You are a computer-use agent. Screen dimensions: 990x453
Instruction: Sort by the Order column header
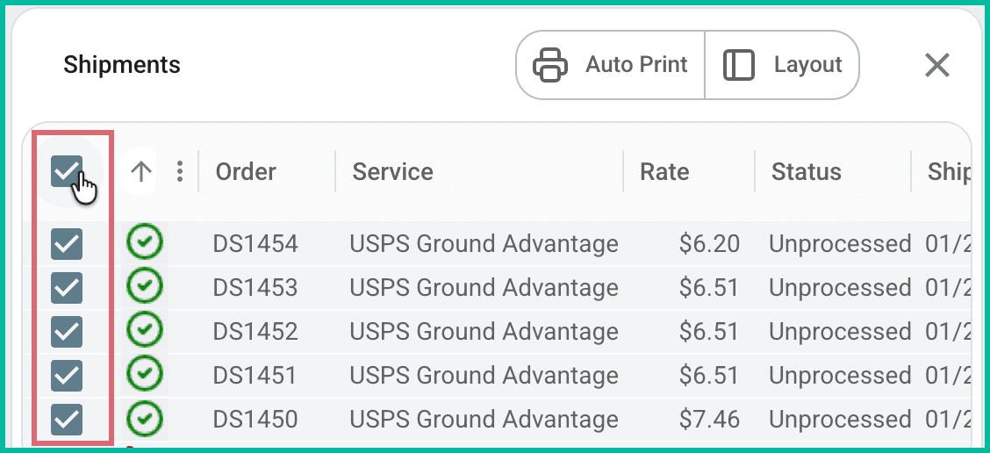coord(246,171)
